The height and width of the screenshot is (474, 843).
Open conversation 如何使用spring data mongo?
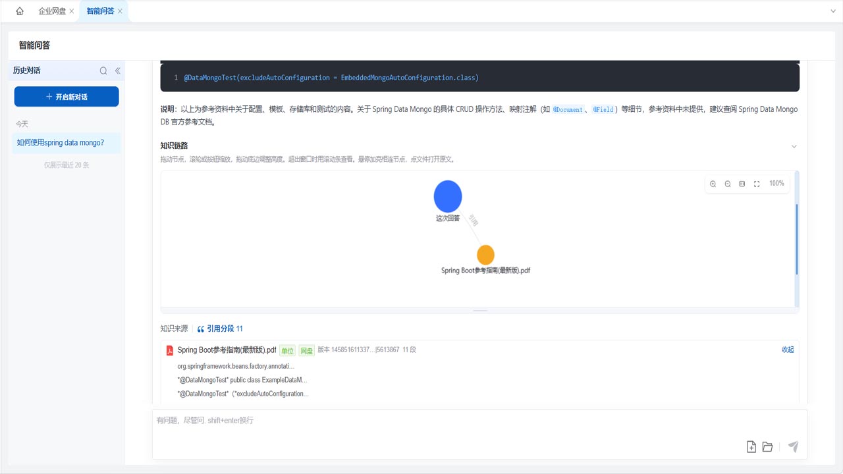tap(67, 142)
